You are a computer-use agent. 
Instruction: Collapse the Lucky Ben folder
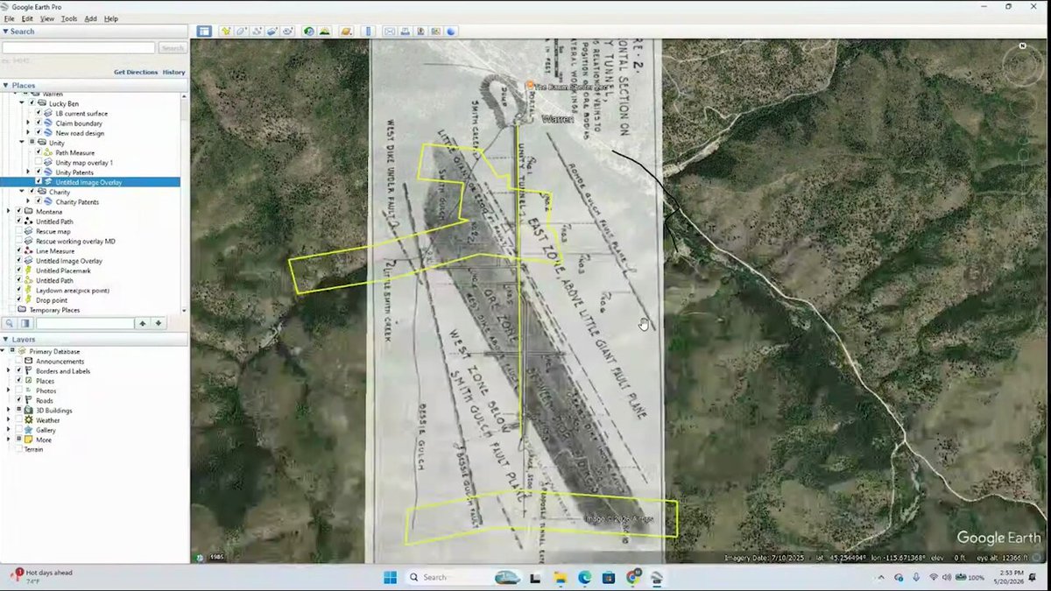tap(22, 103)
